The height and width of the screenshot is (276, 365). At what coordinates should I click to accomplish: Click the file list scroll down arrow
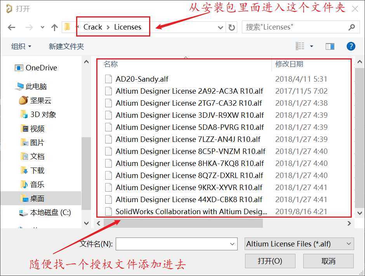point(360,213)
